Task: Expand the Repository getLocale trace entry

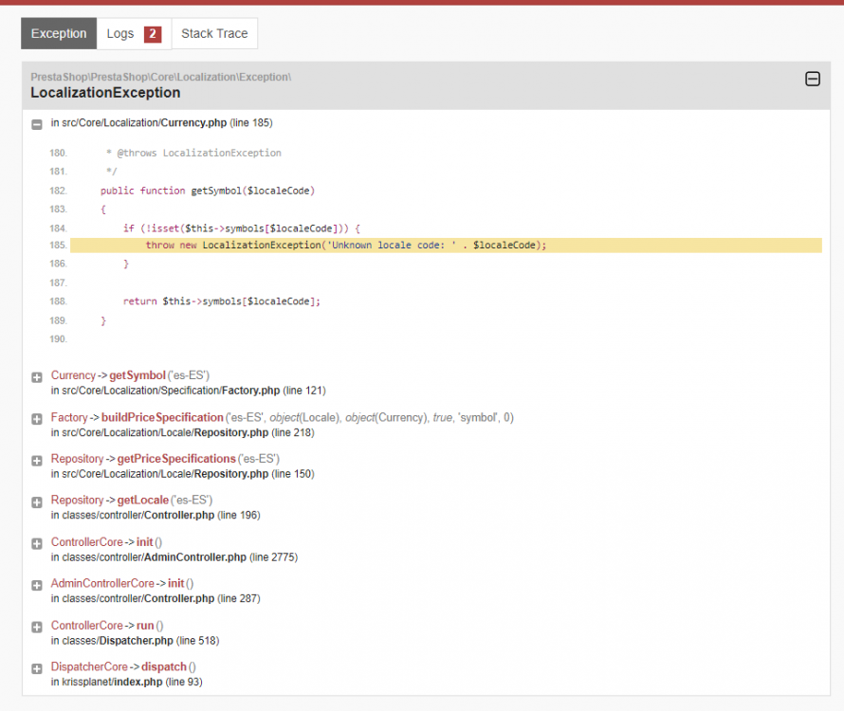Action: pos(37,502)
